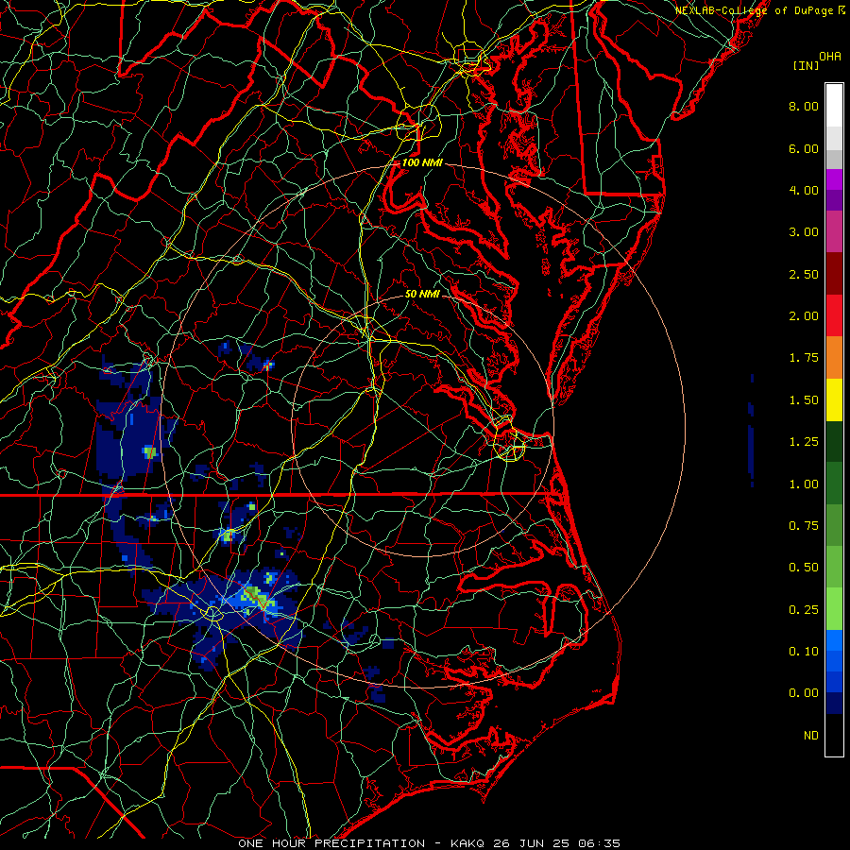Click the 1.50 legend value
The width and height of the screenshot is (850, 850).
click(804, 400)
